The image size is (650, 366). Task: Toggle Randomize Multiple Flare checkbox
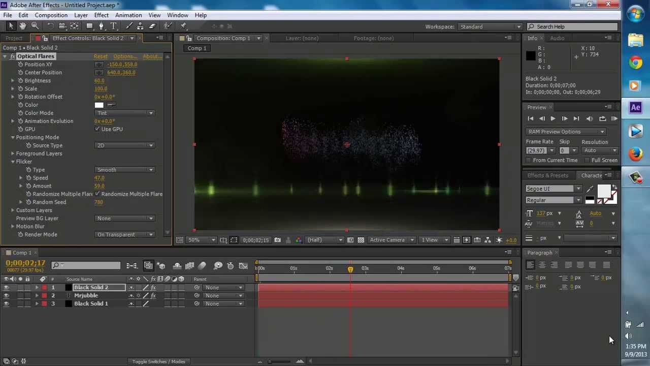pyautogui.click(x=97, y=194)
